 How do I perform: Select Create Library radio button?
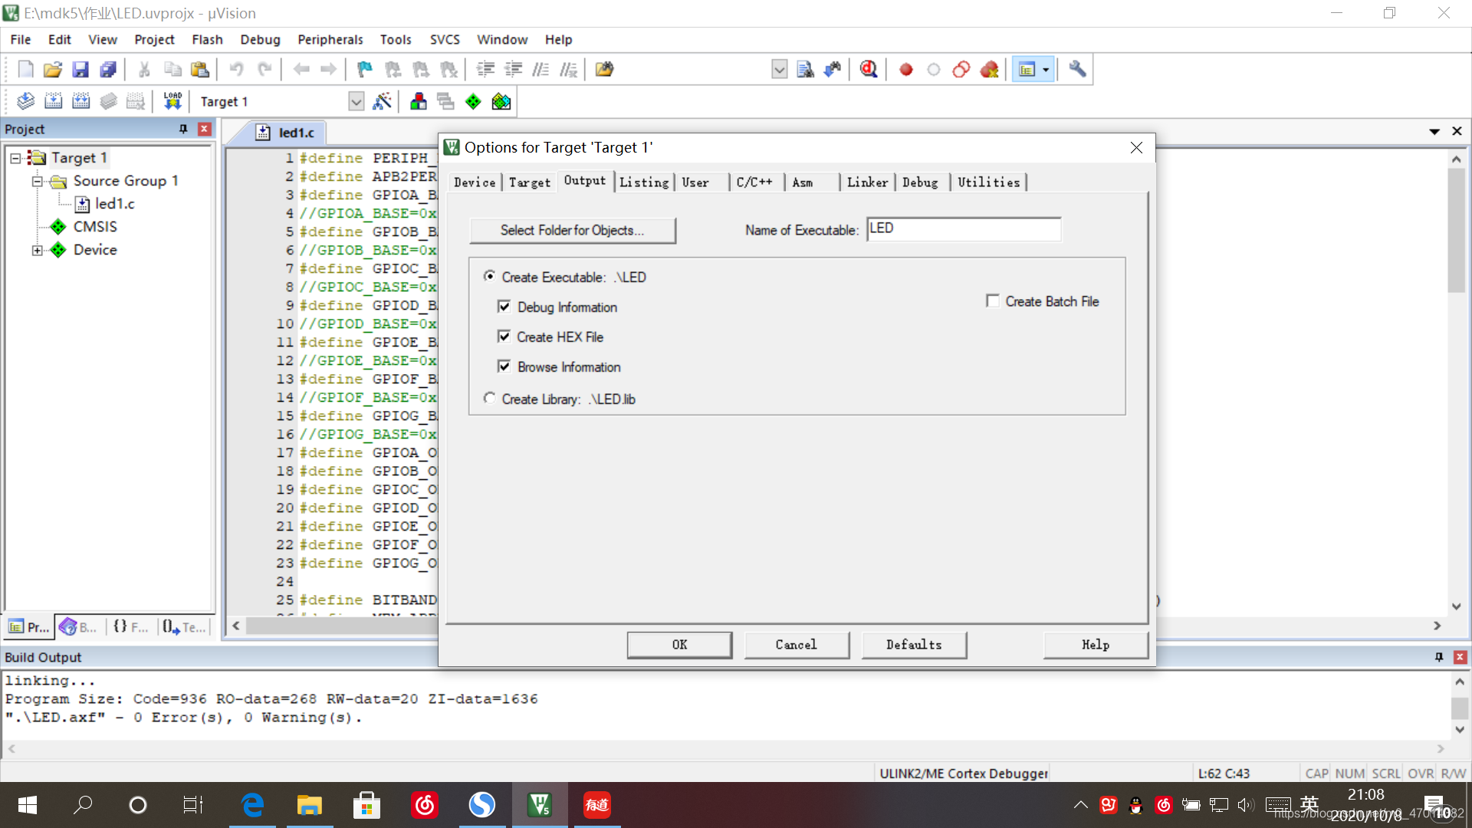point(489,398)
